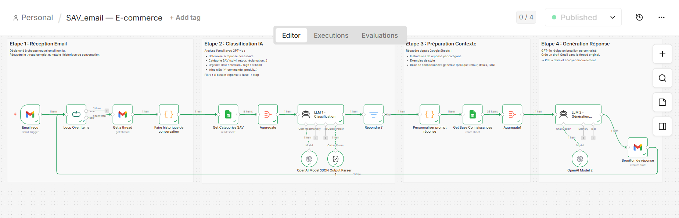Switch to the Editor tab
The width and height of the screenshot is (679, 218).
(291, 35)
